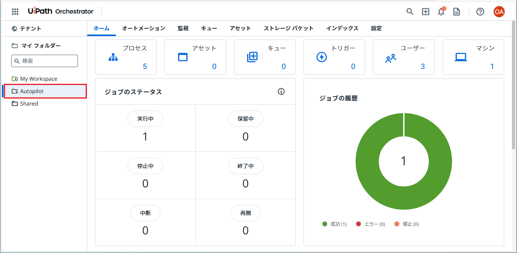Screen dimensions: 517x253
Task: Click the ジョブの履歴 heading
Action: (x=338, y=99)
